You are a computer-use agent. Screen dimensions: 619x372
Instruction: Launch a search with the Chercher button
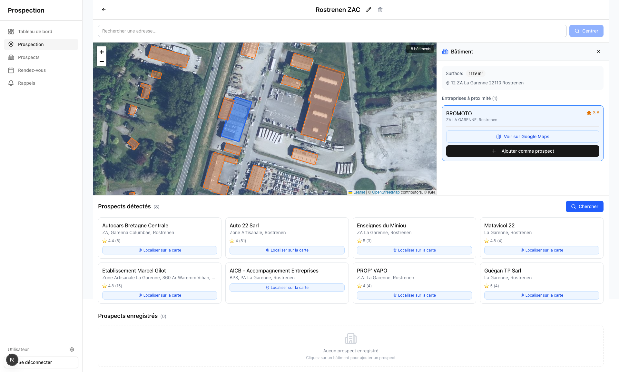pos(585,206)
